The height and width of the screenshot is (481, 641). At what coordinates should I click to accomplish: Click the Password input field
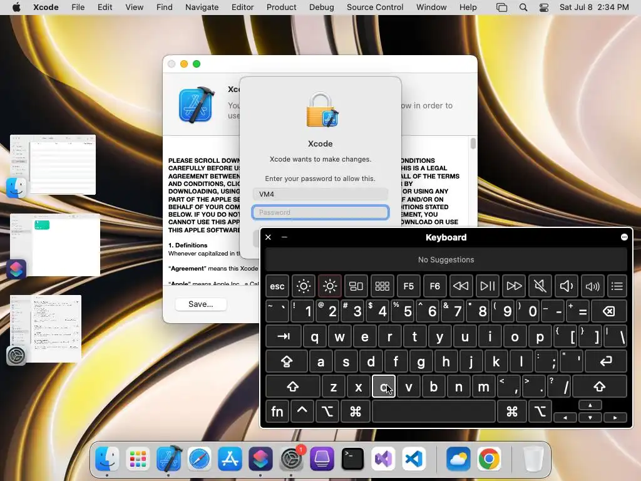click(320, 212)
